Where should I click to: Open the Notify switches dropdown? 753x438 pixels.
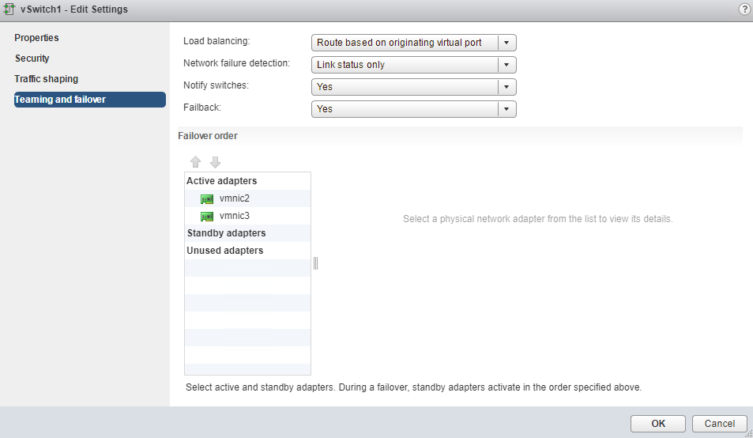click(x=507, y=87)
